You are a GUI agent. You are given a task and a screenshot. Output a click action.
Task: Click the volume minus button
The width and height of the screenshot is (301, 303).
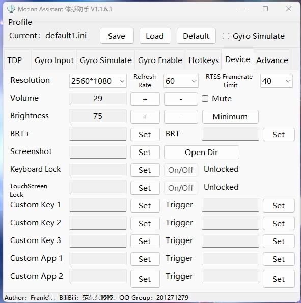pyautogui.click(x=181, y=99)
